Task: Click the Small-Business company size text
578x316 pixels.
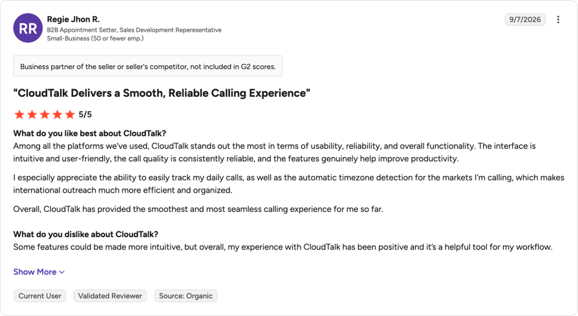Action: coord(95,38)
